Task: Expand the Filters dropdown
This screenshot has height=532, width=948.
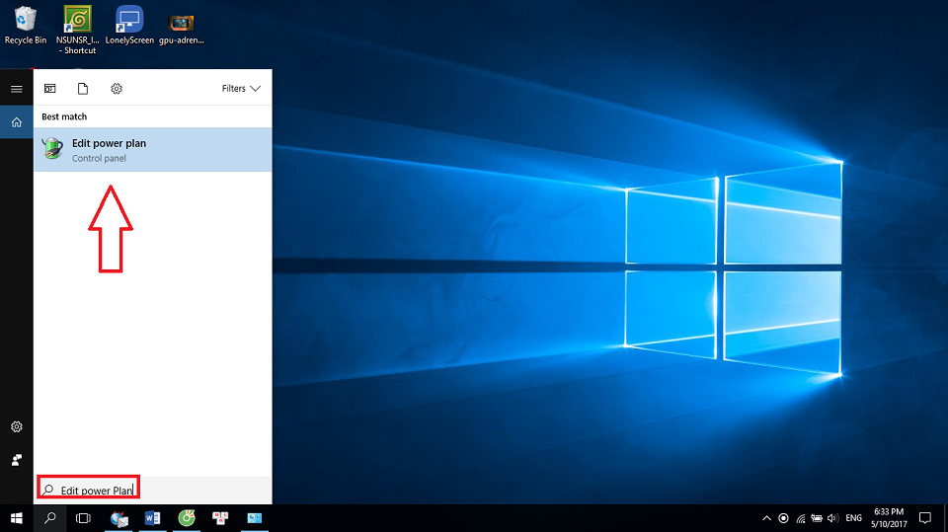Action: click(x=241, y=89)
